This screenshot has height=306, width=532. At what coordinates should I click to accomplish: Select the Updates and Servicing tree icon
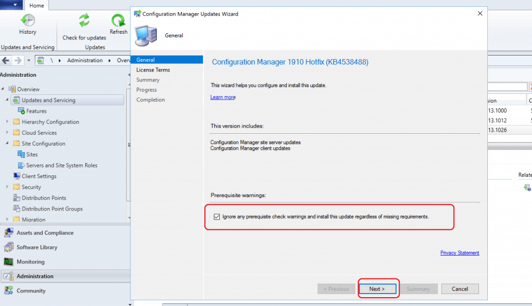16,100
